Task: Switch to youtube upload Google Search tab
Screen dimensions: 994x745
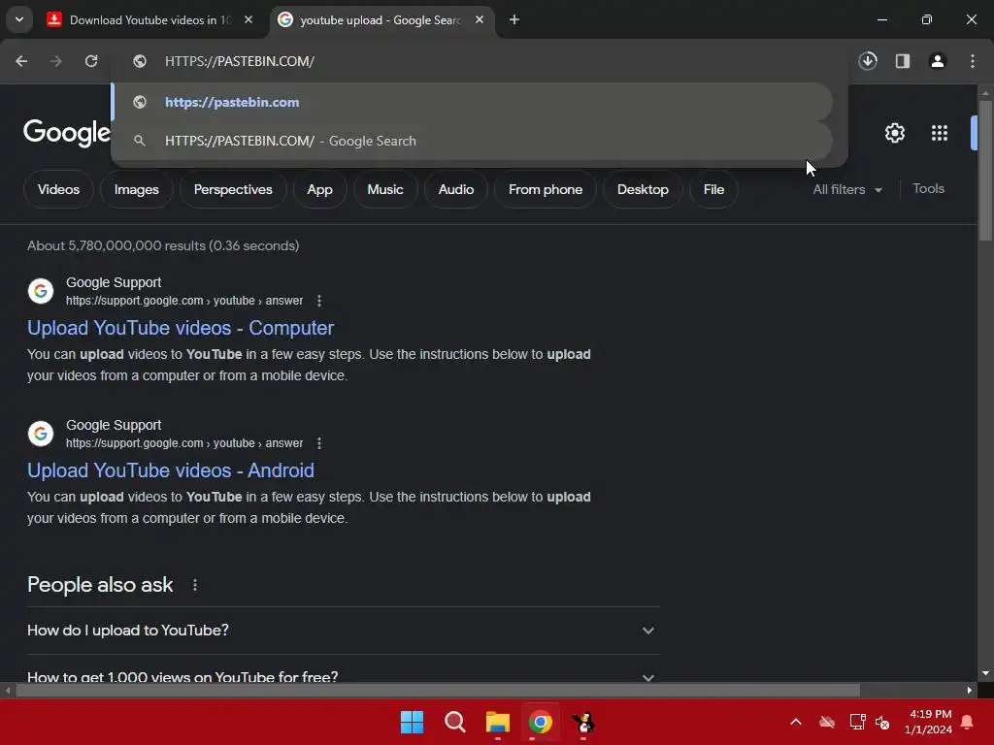Action: [381, 20]
